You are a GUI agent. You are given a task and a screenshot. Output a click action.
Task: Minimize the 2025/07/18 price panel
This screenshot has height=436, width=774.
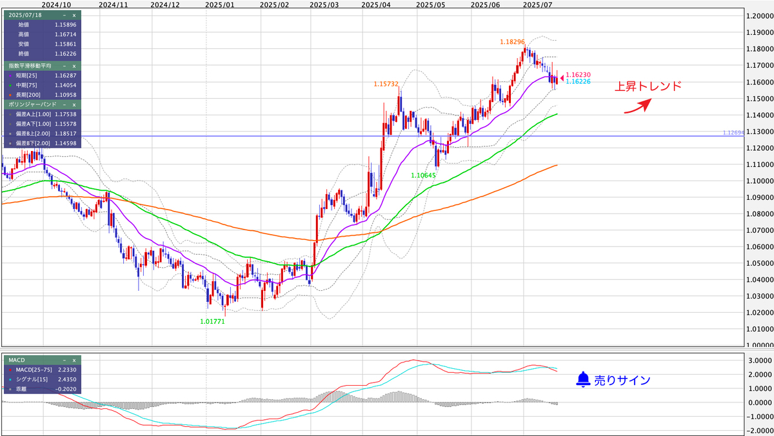click(64, 14)
